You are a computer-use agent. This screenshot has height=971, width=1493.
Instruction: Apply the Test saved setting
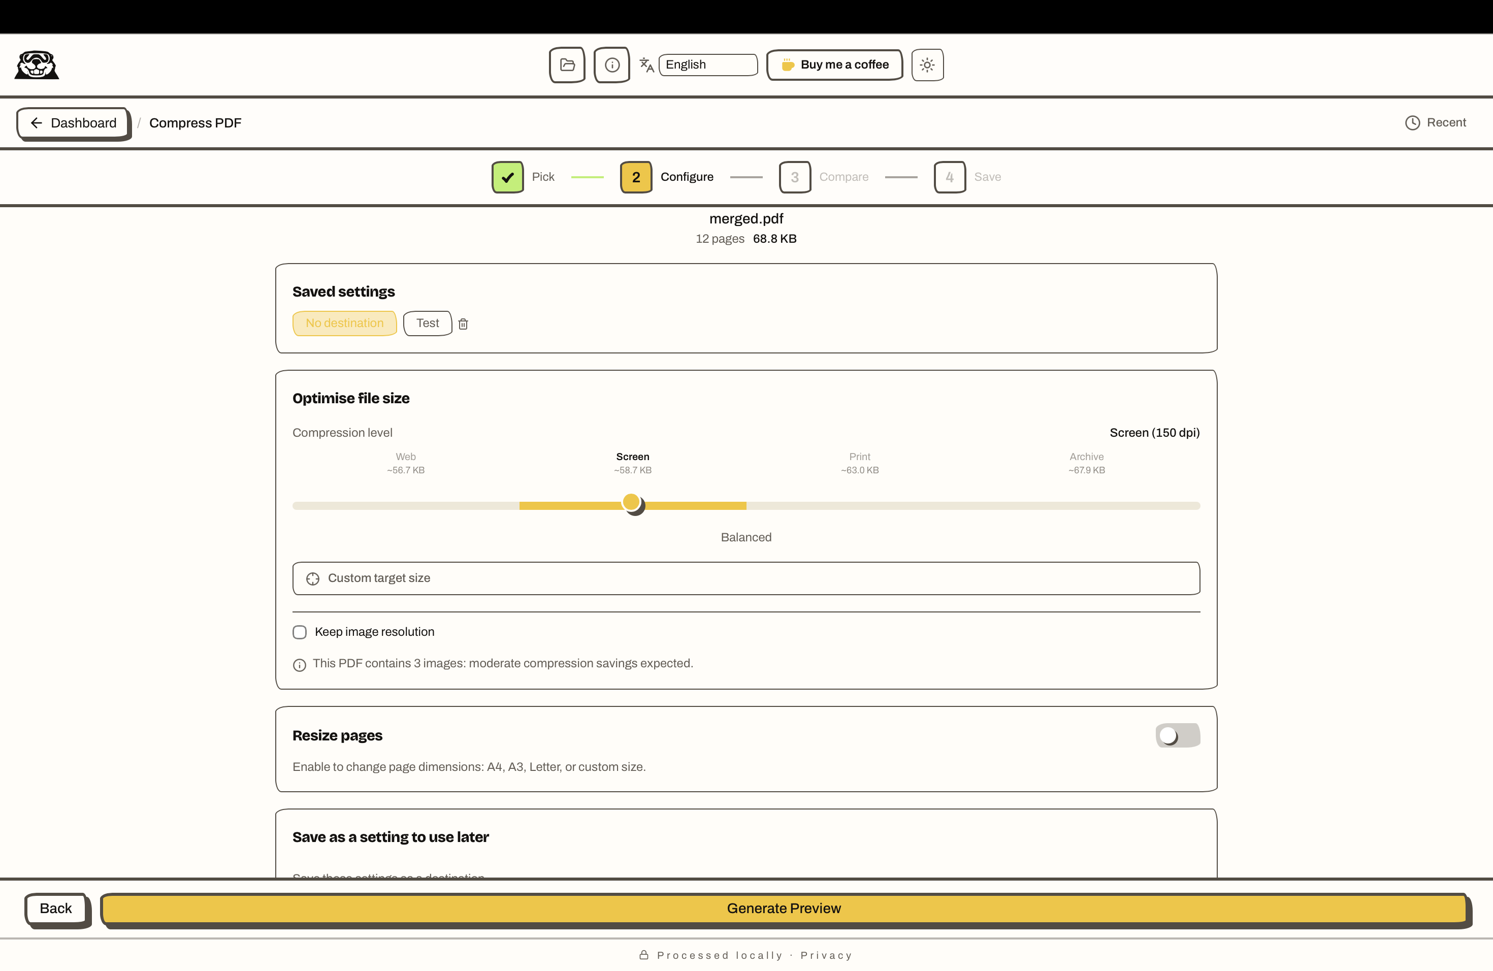(x=427, y=323)
